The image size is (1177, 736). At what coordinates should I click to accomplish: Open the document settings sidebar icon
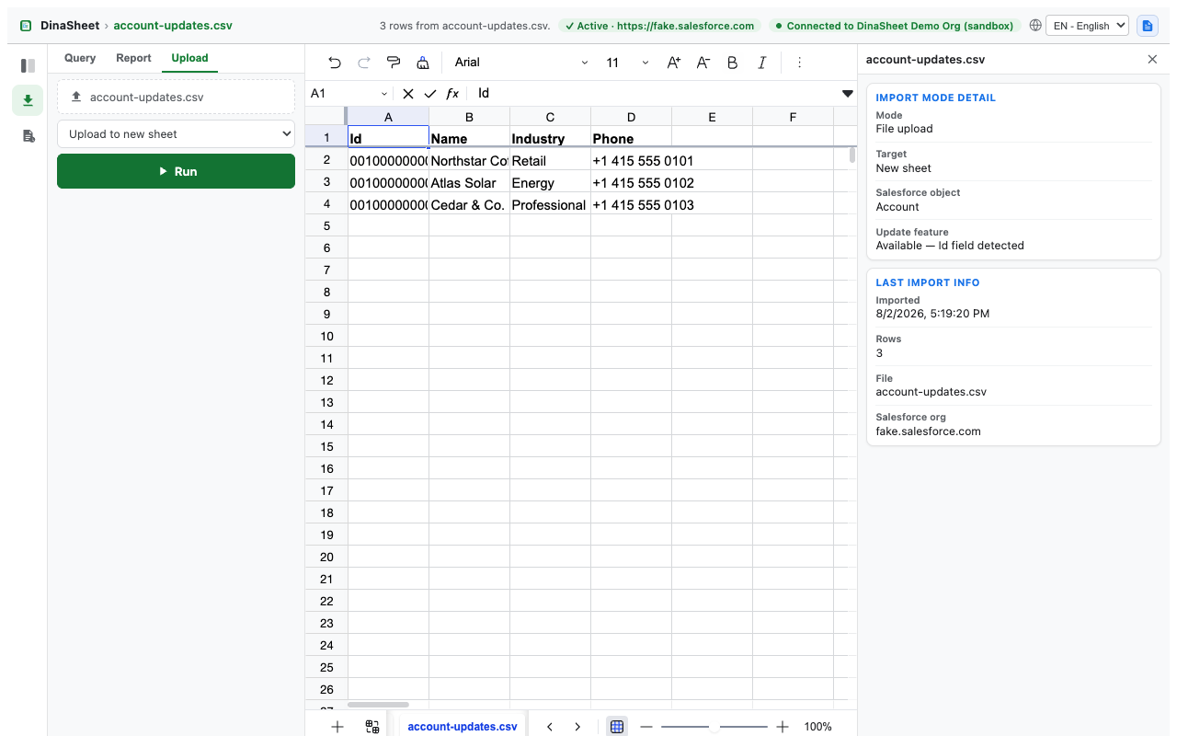(x=28, y=136)
